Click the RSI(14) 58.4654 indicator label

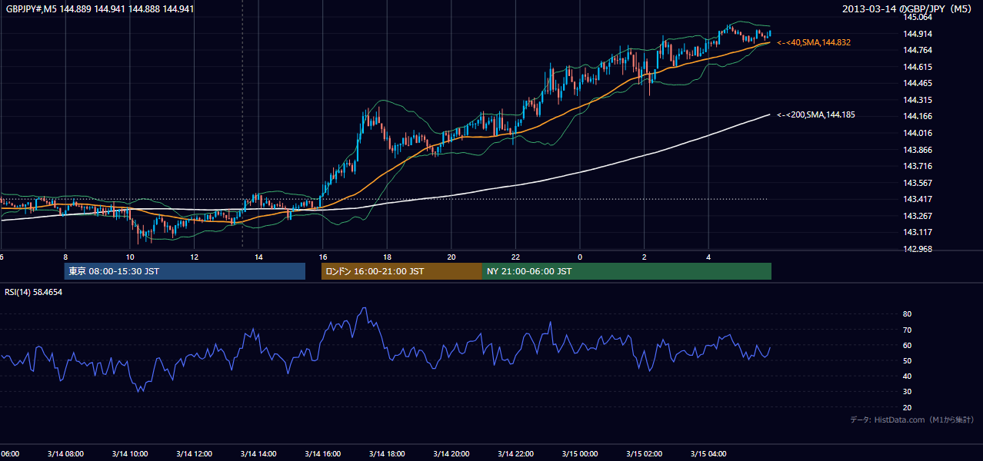point(34,292)
